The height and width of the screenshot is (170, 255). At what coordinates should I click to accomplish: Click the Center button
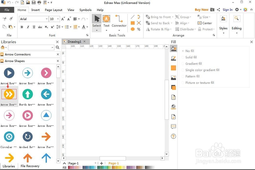(x=205, y=23)
